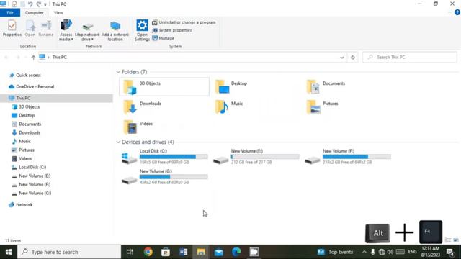
Task: Open the Access media dropdown
Action: tap(66, 30)
